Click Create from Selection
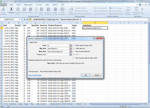This screenshot has width=150, height=108. 83,14
